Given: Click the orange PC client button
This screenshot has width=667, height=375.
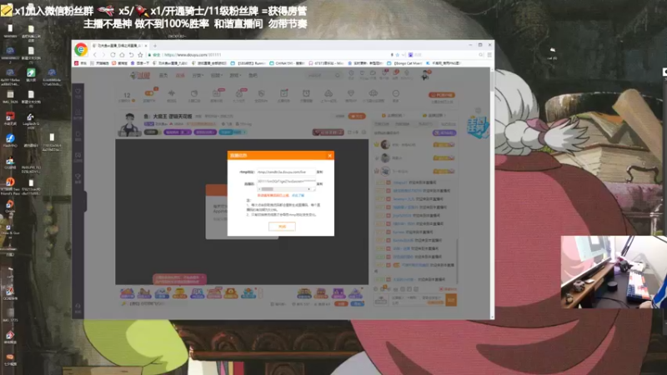Looking at the screenshot, I should coord(442,95).
